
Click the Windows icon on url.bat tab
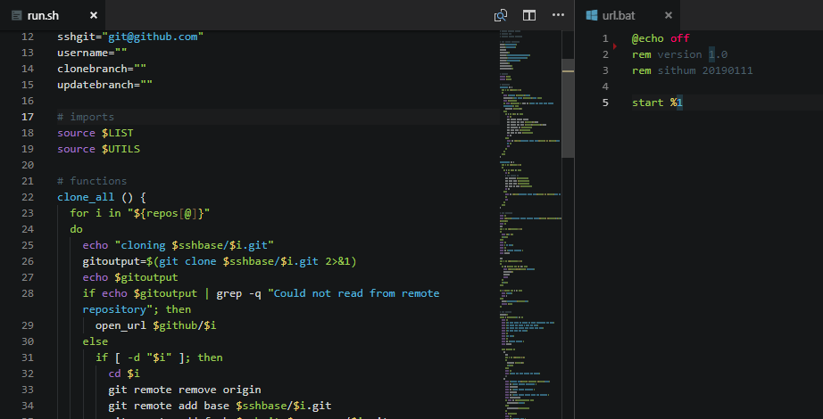point(592,15)
